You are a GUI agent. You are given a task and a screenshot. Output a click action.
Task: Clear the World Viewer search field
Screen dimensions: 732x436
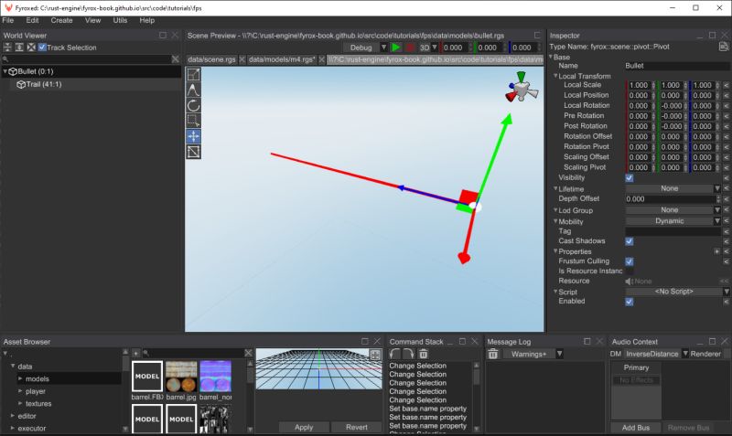175,58
